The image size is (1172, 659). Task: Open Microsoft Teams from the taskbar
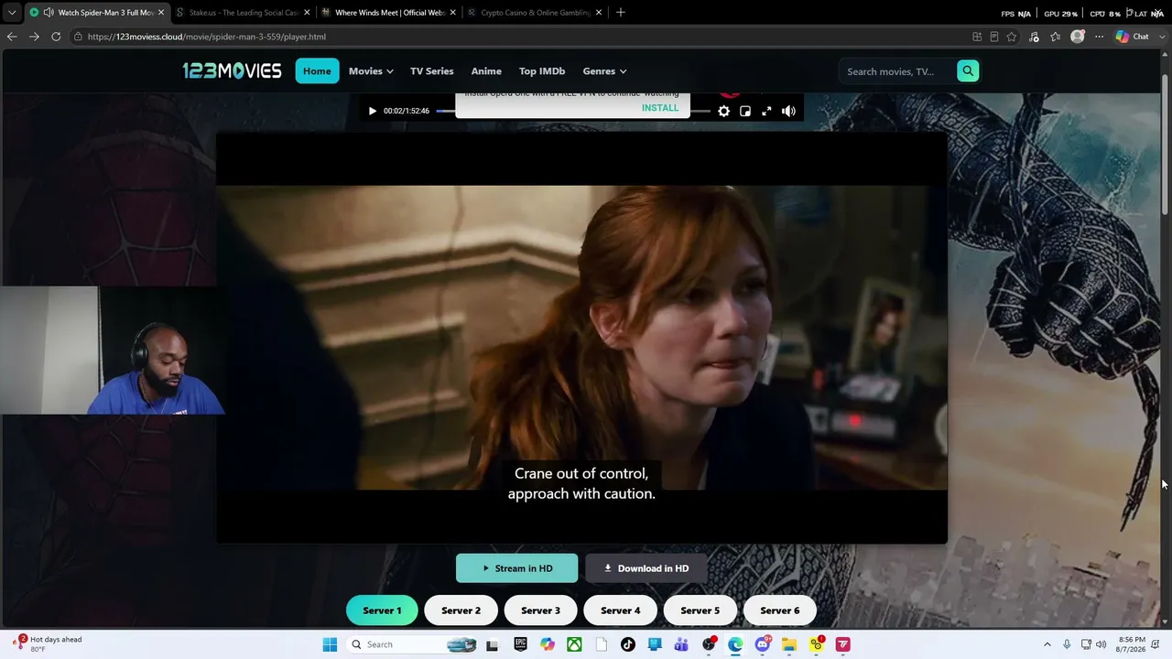[x=681, y=644]
